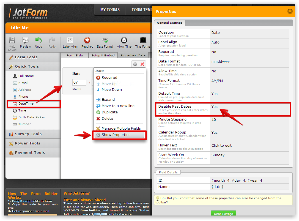The image size is (299, 221).
Task: Select the field Name value {date}
Action: point(249,187)
